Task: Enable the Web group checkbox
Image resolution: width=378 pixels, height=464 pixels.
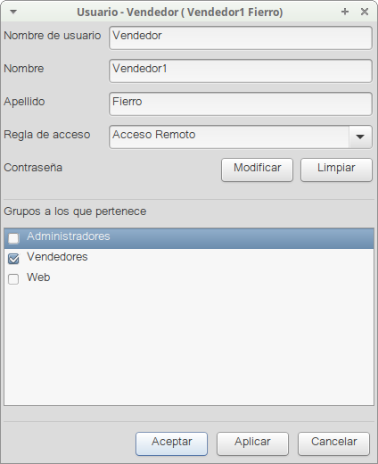Action: 13,279
